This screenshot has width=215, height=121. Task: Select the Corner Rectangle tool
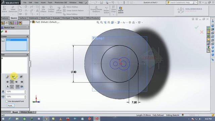[20, 10]
